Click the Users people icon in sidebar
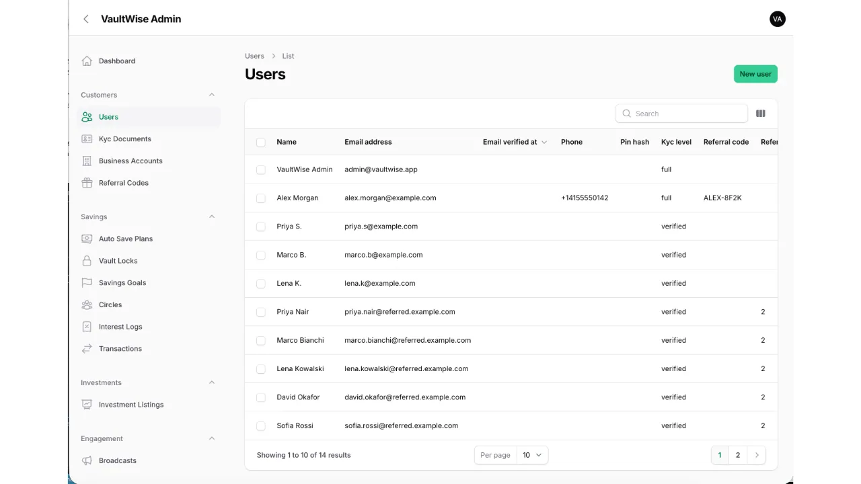 tap(87, 117)
